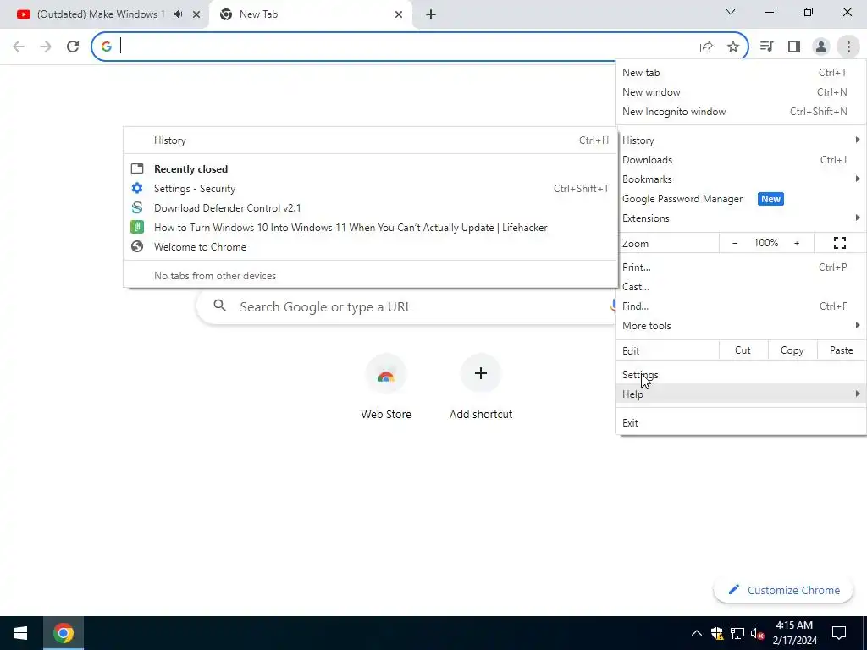Choose Exit from the menu

click(740, 423)
